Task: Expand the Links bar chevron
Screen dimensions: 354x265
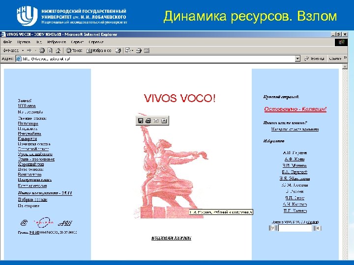Action: [345, 58]
